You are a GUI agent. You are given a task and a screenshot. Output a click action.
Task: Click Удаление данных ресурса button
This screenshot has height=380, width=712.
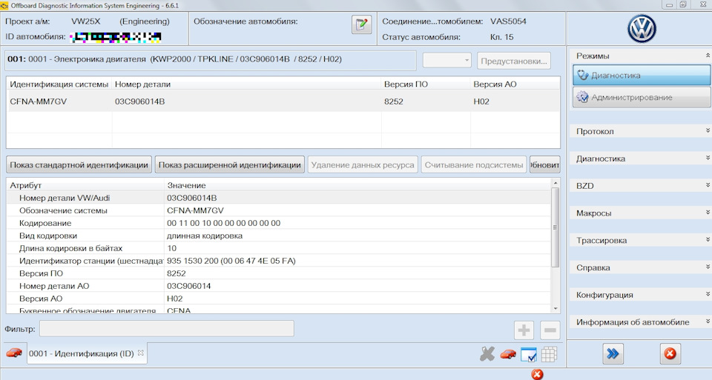click(x=363, y=165)
